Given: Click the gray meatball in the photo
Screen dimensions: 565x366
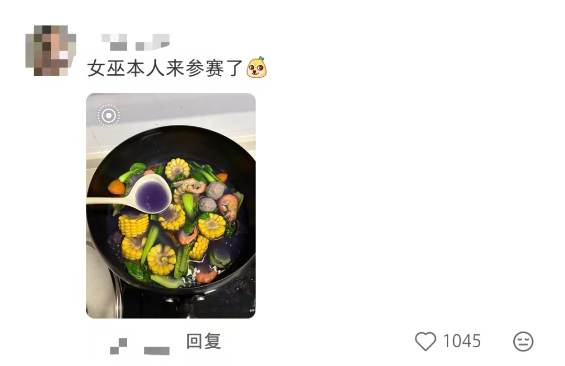Looking at the screenshot, I should [x=216, y=191].
